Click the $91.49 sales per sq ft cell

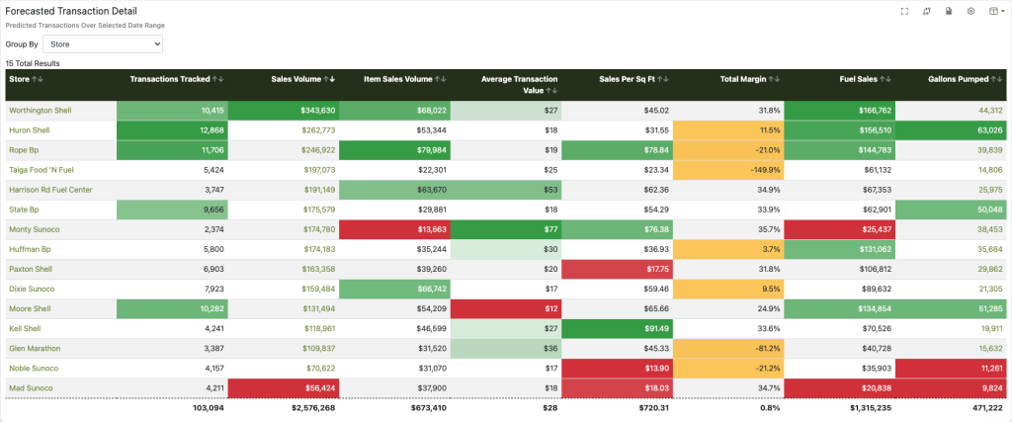617,328
